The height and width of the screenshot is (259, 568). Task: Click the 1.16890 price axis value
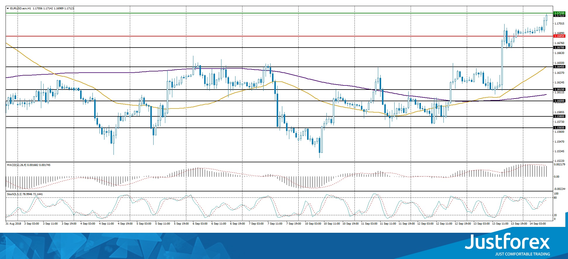click(559, 33)
